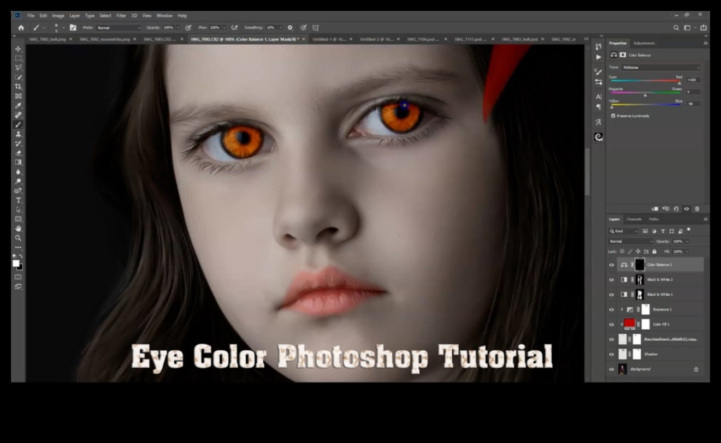Screen dimensions: 721x443
Task: Open the Filter menu
Action: (x=121, y=15)
